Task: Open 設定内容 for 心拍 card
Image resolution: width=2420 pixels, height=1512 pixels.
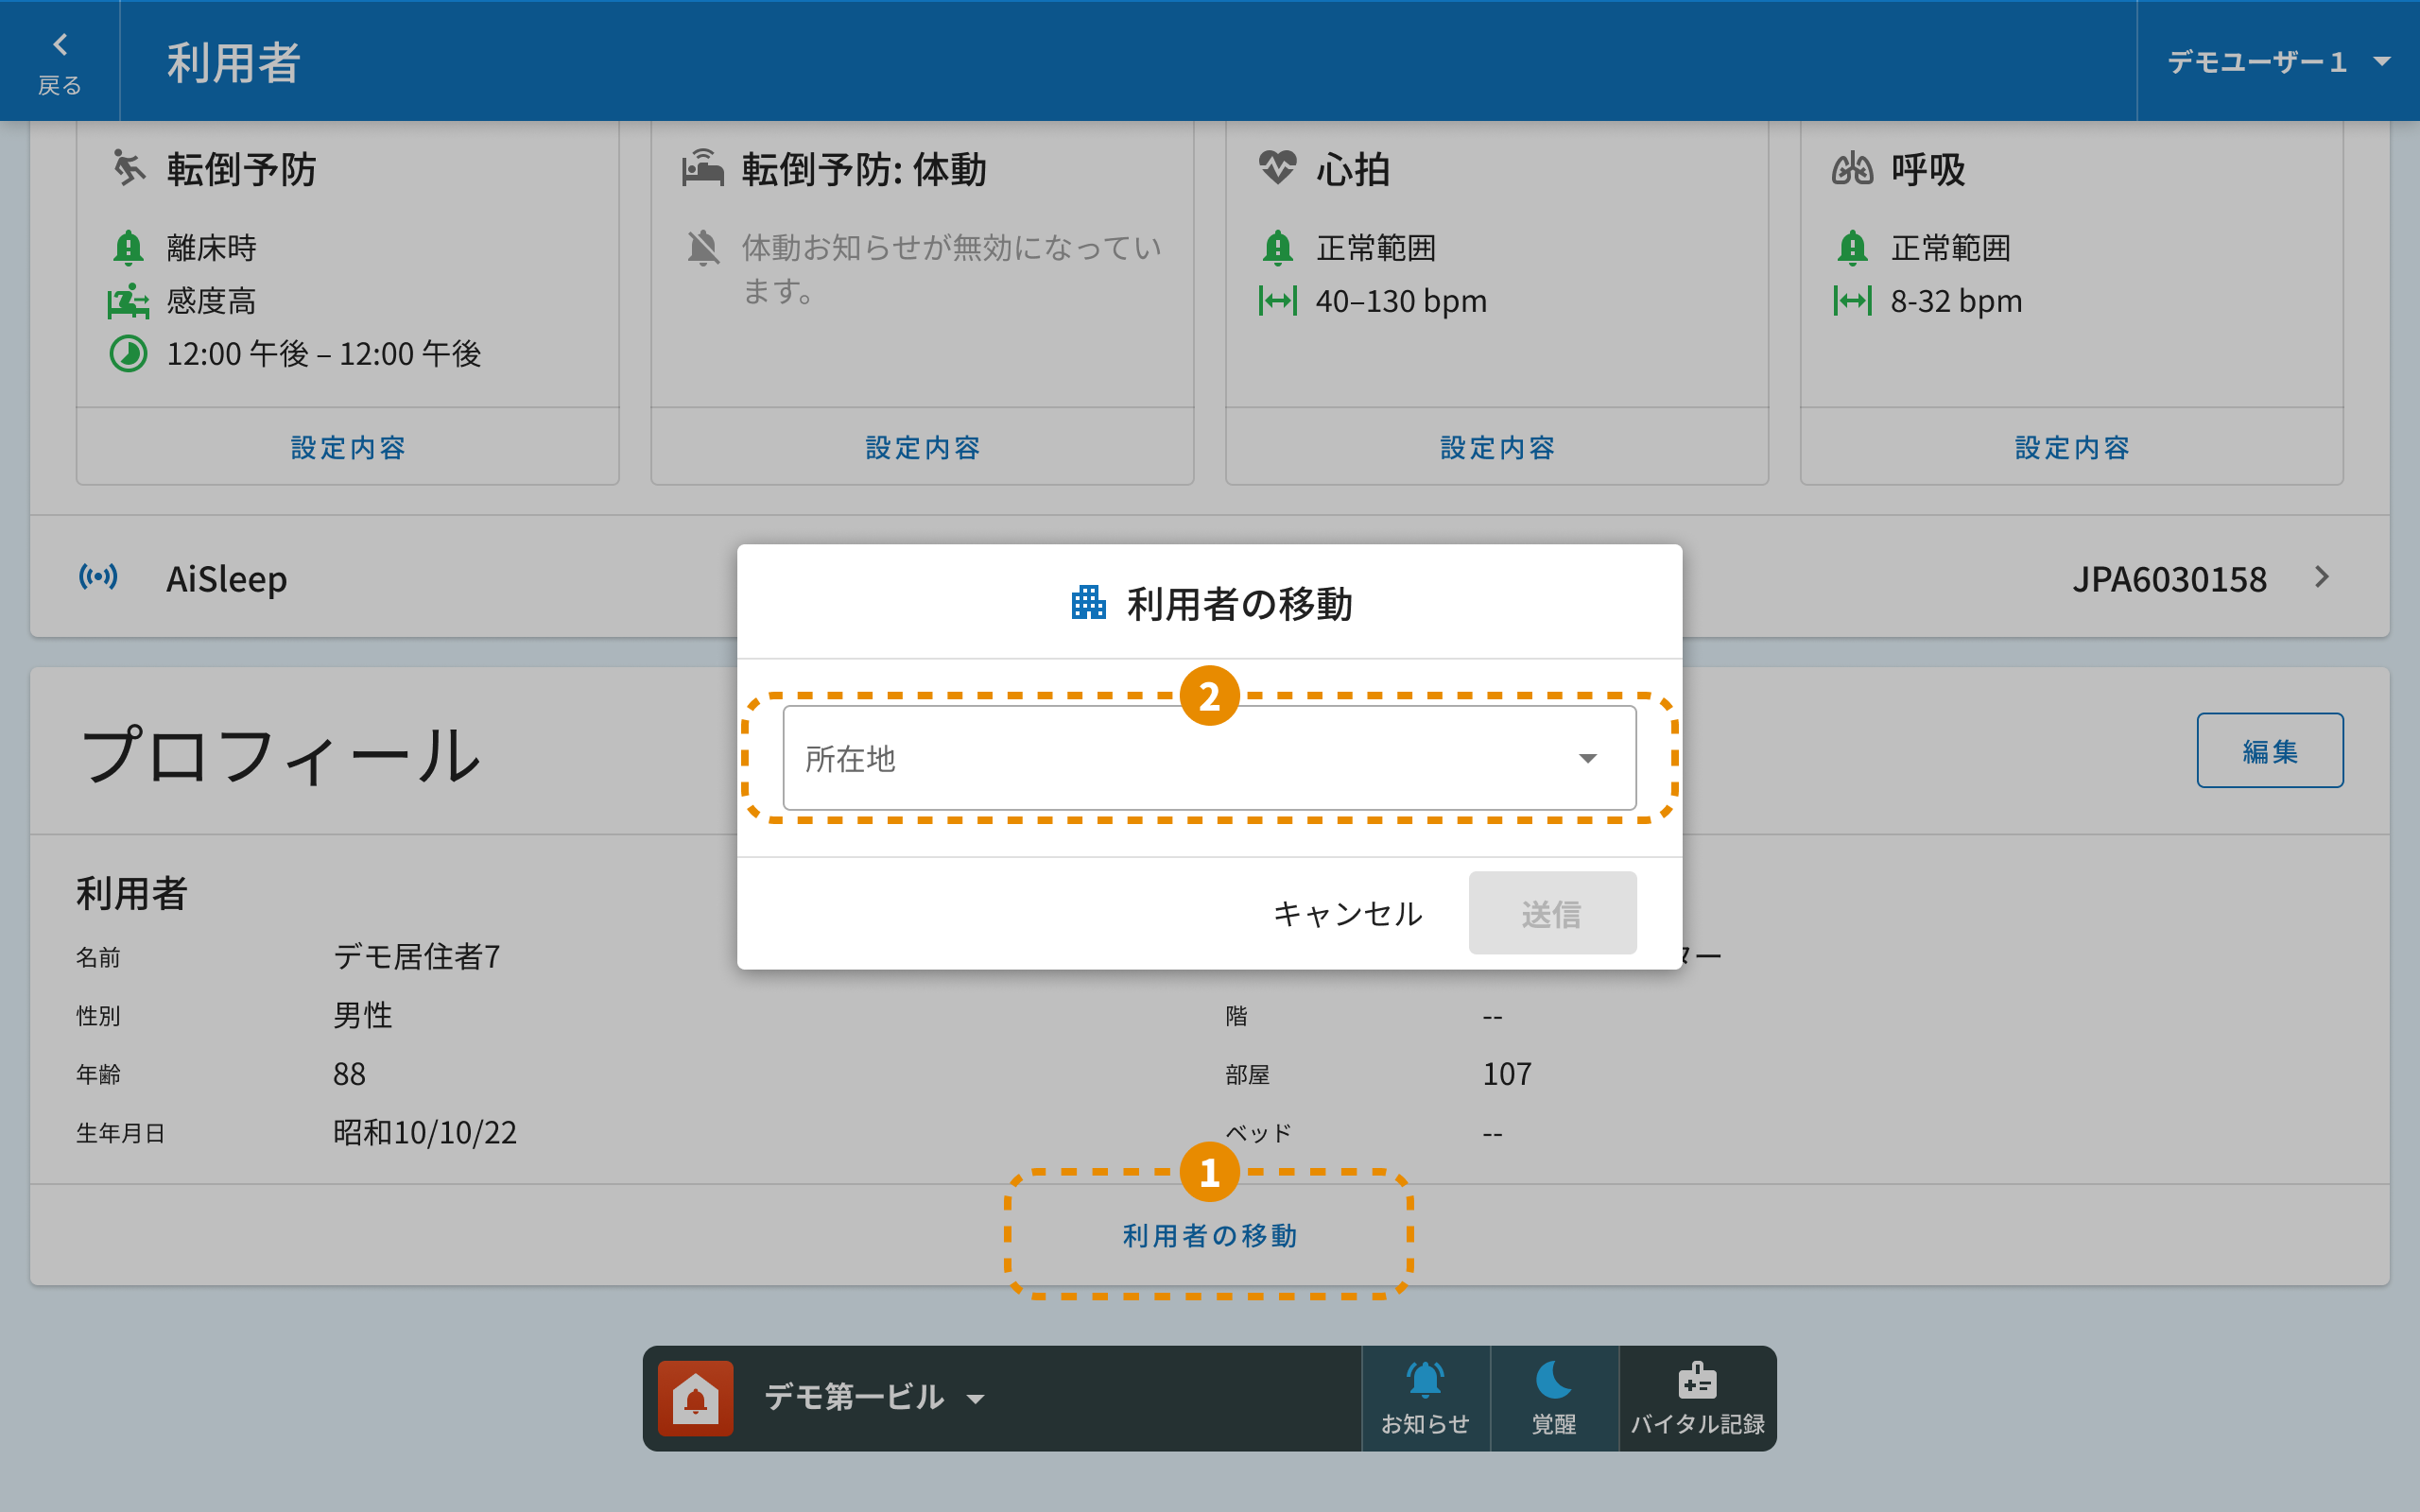Action: point(1496,447)
